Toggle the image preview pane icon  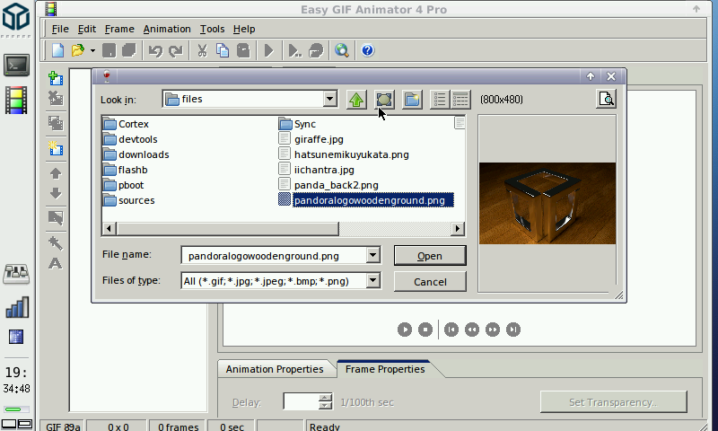click(x=607, y=100)
